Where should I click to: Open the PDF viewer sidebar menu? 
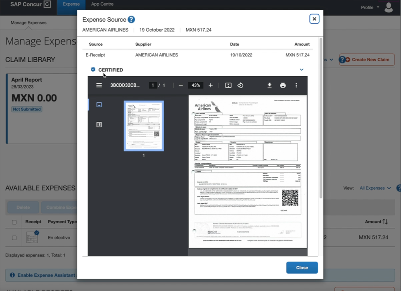click(99, 85)
